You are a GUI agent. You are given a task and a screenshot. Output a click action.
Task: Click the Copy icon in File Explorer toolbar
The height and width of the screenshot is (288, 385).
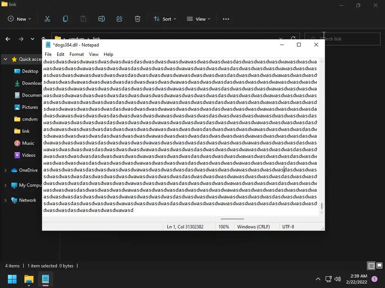coord(65,19)
